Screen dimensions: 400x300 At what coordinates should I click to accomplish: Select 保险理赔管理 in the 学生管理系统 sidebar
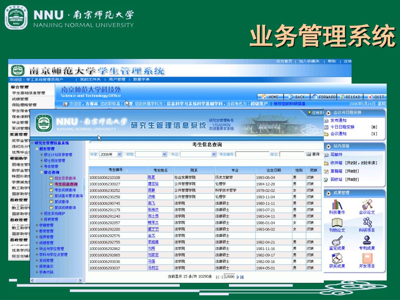(x=24, y=105)
